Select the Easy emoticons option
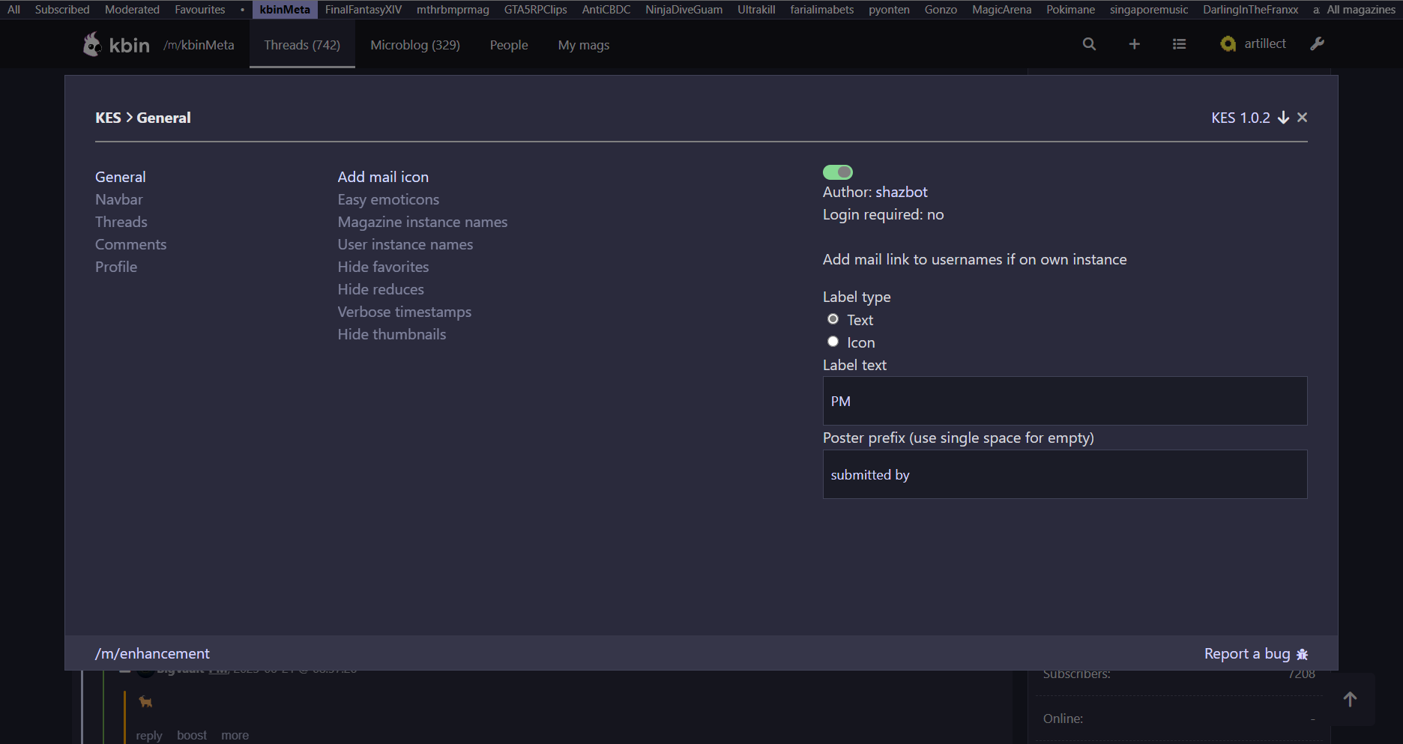Image resolution: width=1403 pixels, height=744 pixels. (x=388, y=199)
